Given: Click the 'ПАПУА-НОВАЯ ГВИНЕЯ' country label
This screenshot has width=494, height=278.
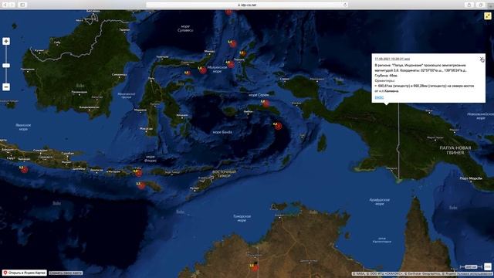Looking at the screenshot, I should [455, 150].
